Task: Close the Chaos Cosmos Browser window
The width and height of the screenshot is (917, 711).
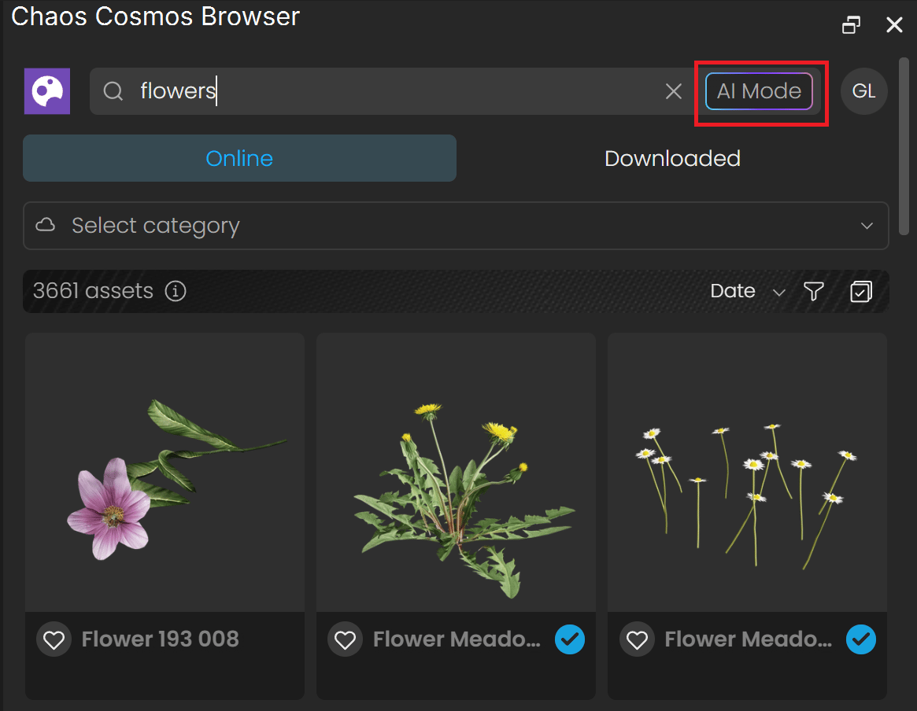Action: (895, 24)
